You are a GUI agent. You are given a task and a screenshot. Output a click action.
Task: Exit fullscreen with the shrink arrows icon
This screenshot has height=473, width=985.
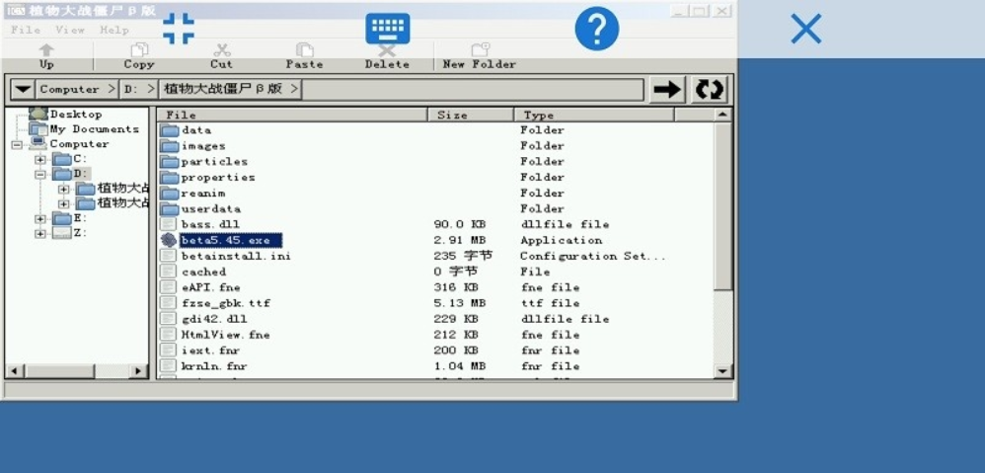tap(179, 29)
